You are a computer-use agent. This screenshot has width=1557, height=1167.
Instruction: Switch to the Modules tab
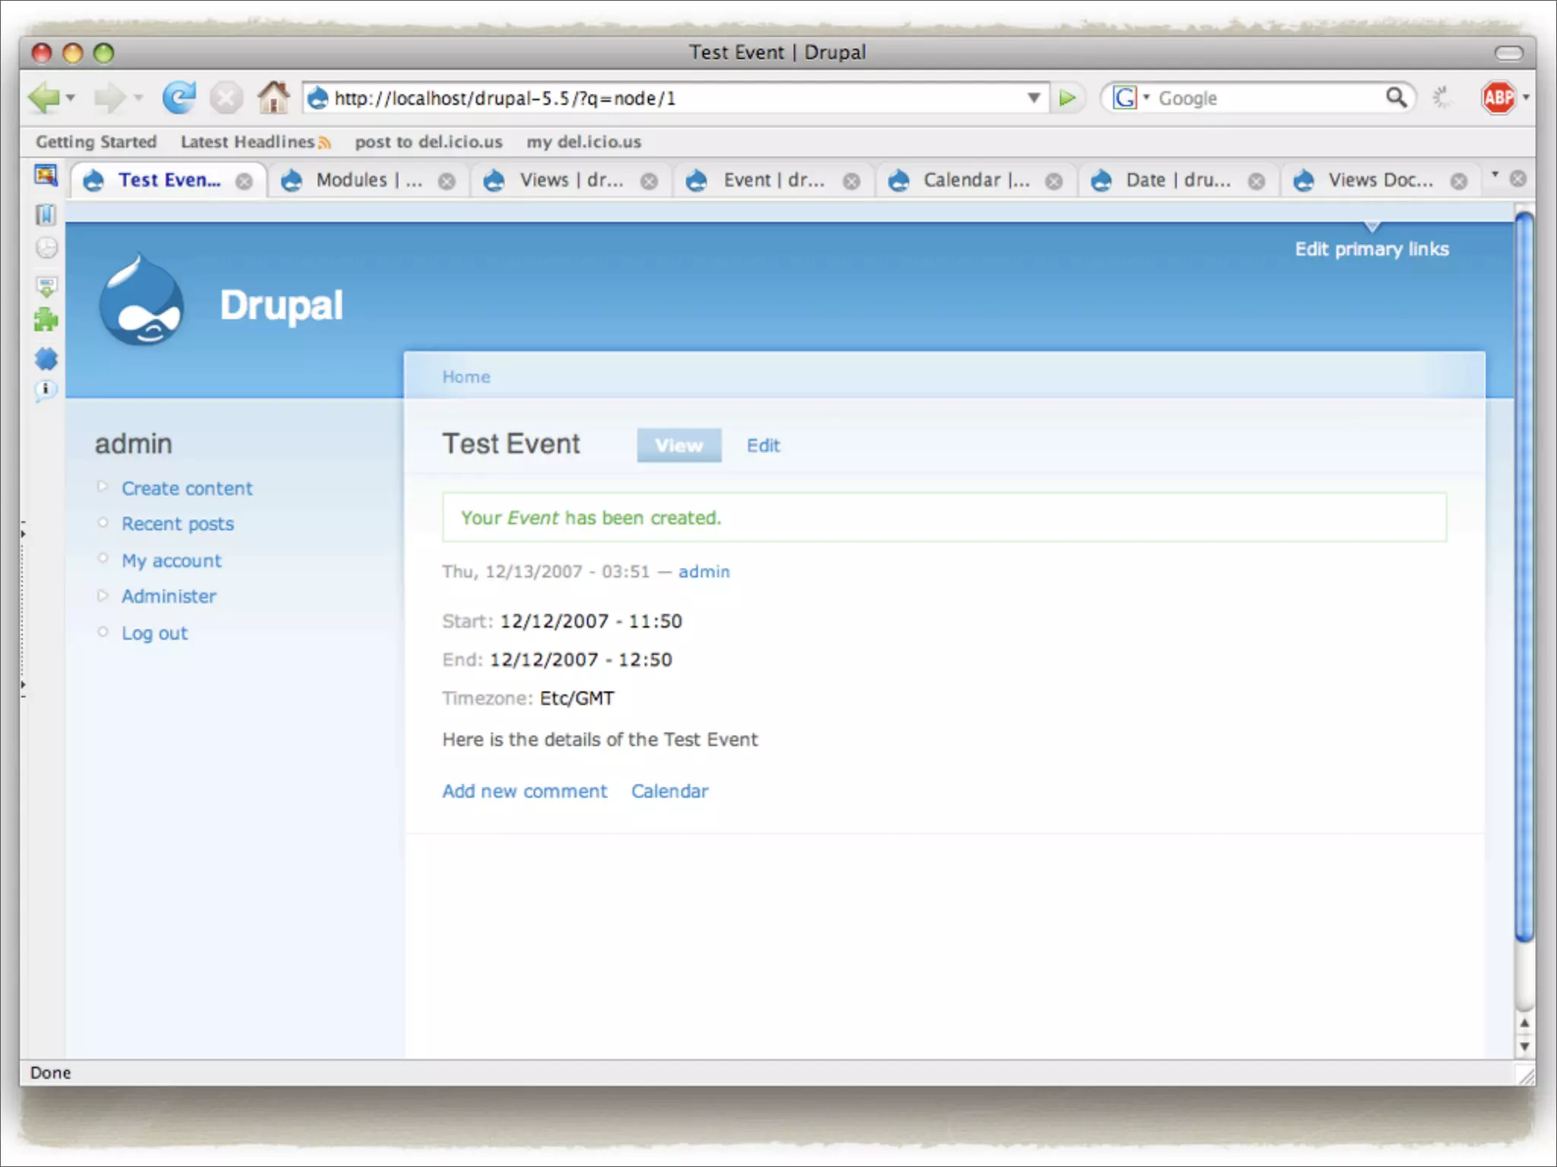coord(369,181)
